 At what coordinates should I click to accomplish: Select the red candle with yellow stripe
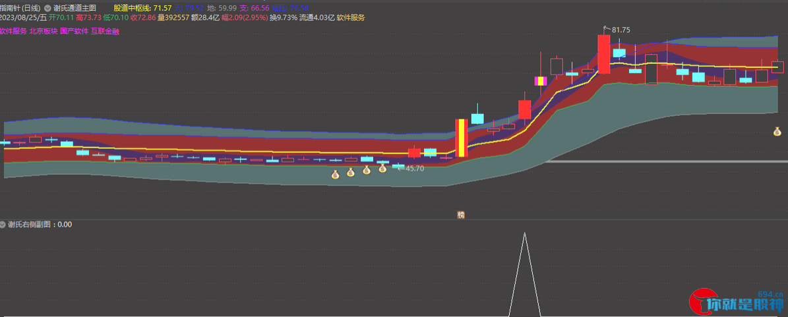click(x=462, y=138)
